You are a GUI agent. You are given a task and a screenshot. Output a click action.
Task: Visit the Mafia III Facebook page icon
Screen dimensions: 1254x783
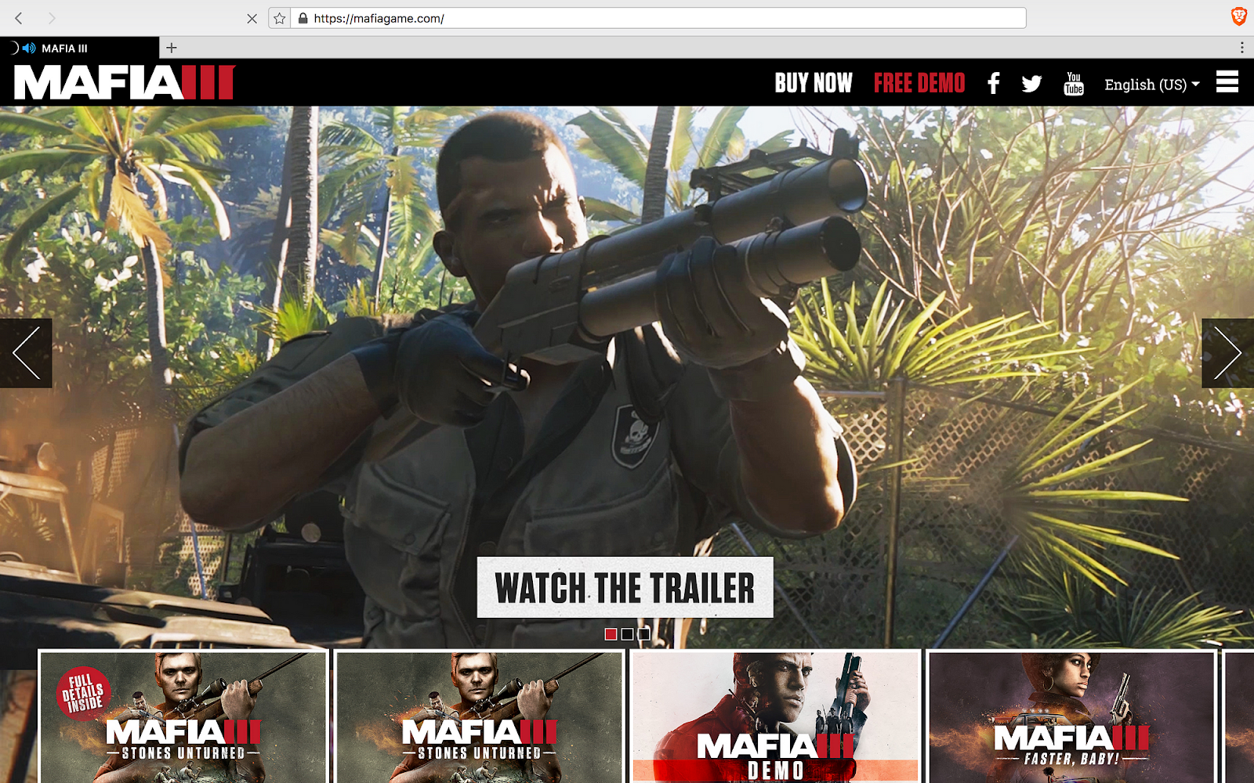(x=993, y=83)
